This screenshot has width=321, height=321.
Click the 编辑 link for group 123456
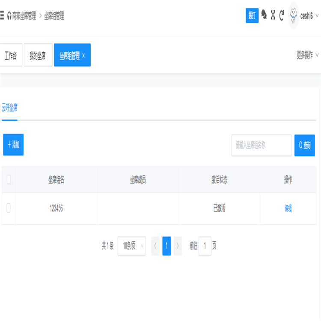[x=288, y=208]
